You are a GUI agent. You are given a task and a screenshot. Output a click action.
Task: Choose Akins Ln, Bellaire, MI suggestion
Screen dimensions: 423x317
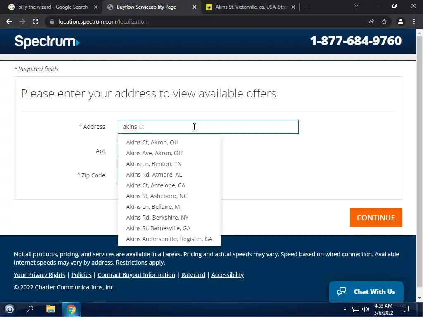(x=169, y=207)
